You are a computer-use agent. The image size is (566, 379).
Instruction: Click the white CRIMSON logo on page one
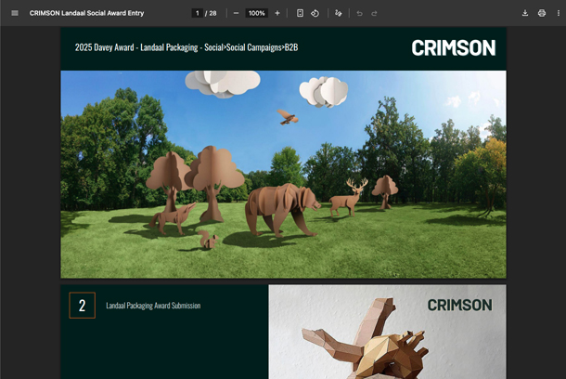pyautogui.click(x=454, y=48)
